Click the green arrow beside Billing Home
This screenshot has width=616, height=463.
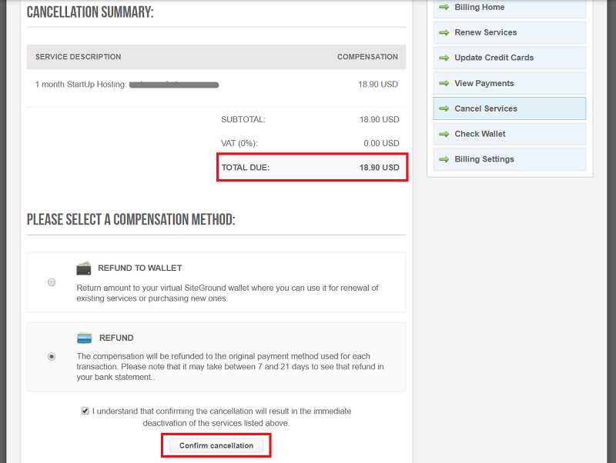coord(444,7)
